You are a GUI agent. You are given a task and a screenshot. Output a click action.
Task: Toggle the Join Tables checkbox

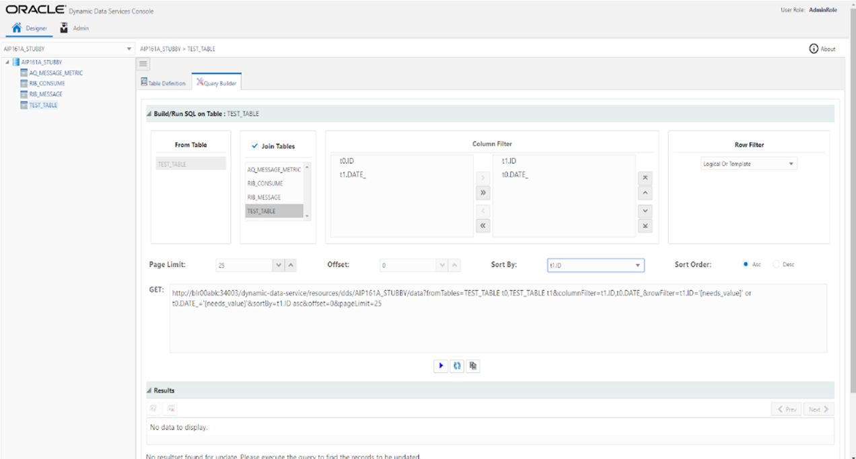tap(254, 145)
